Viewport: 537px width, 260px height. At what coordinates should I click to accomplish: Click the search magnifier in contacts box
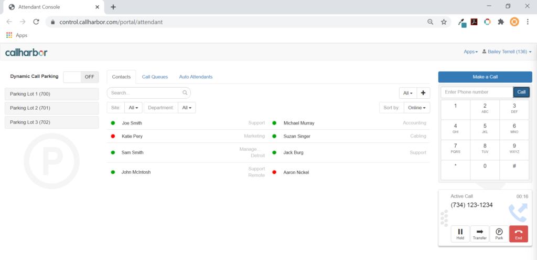point(185,93)
